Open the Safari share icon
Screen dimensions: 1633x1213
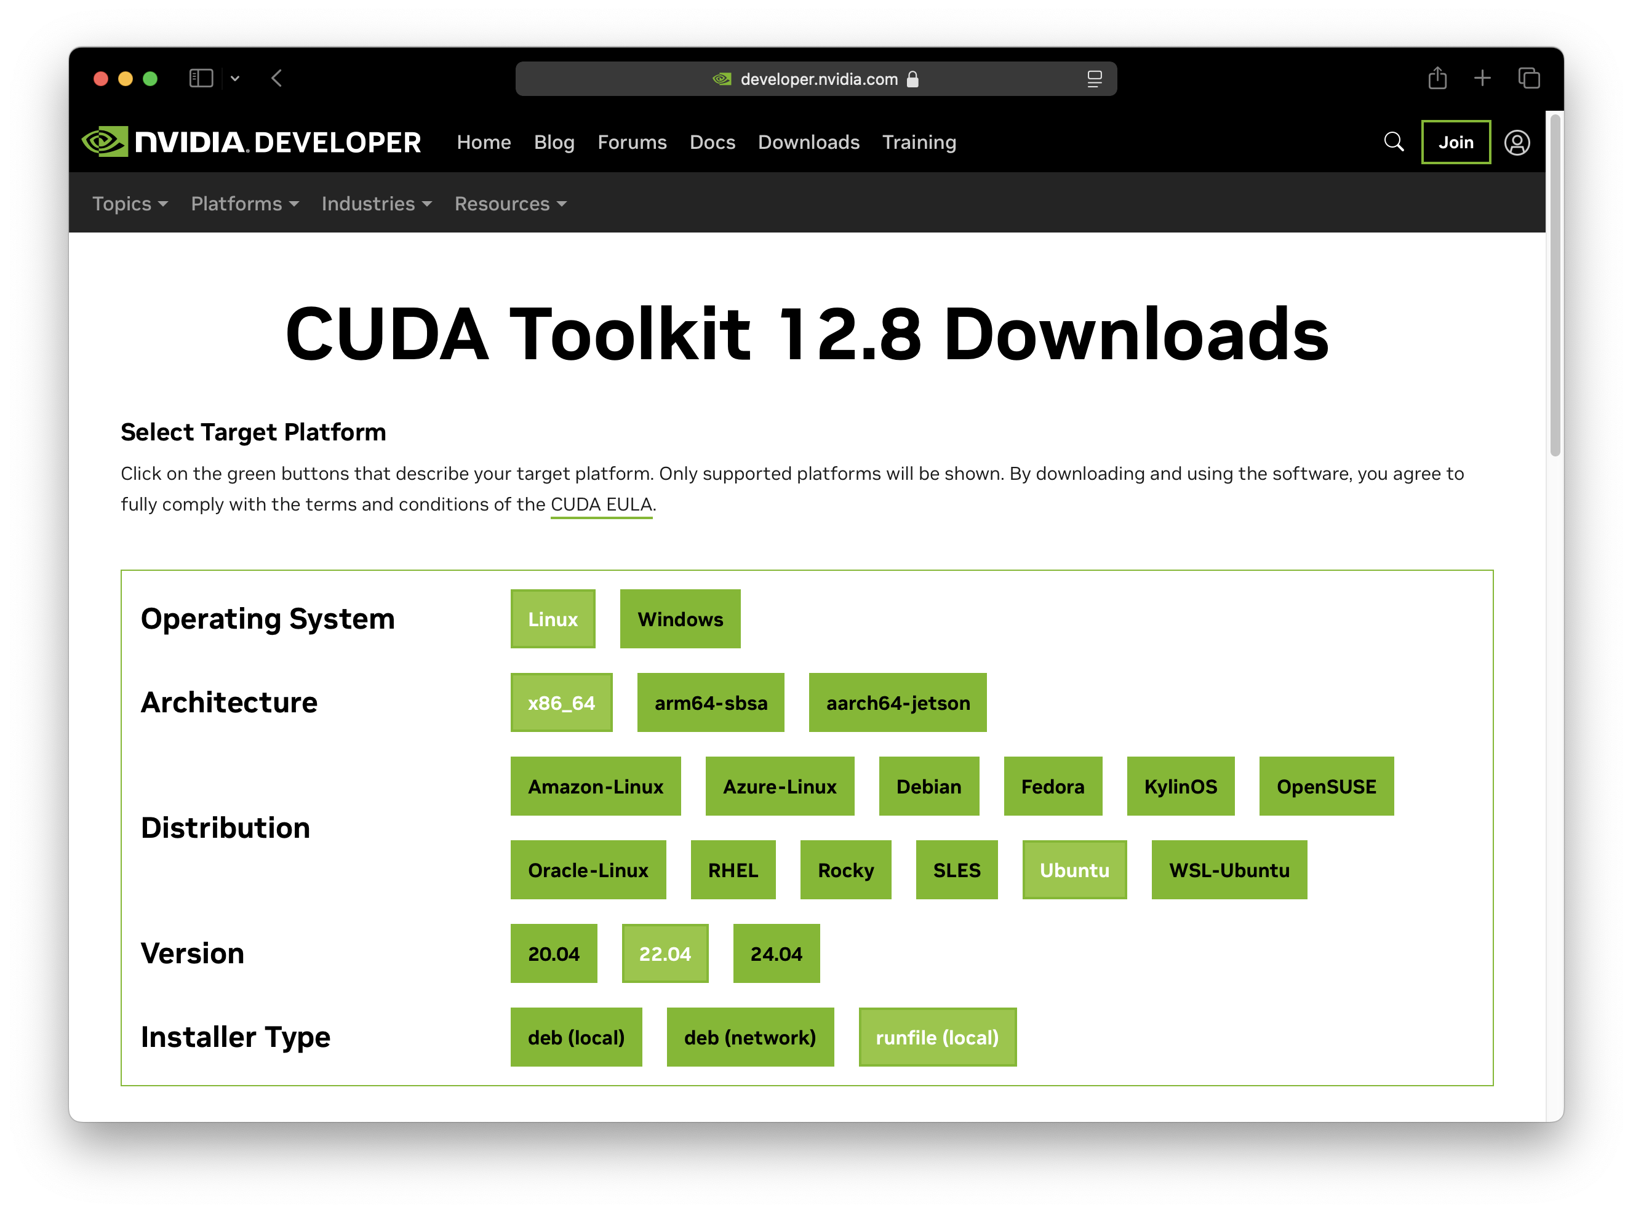[1437, 78]
